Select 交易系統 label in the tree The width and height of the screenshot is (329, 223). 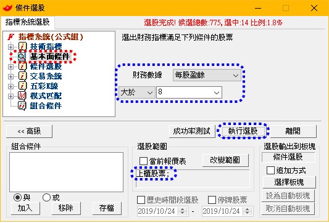pyautogui.click(x=46, y=76)
